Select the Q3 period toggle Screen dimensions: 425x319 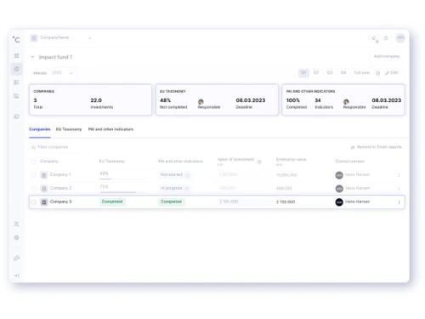[x=330, y=72]
